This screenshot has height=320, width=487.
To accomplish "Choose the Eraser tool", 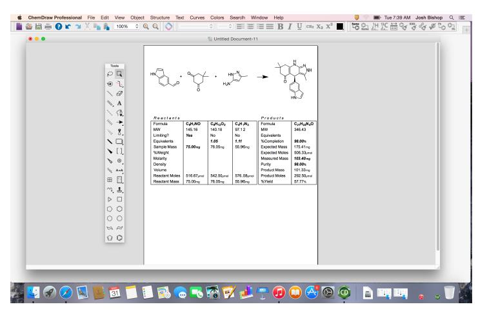I will (x=119, y=93).
